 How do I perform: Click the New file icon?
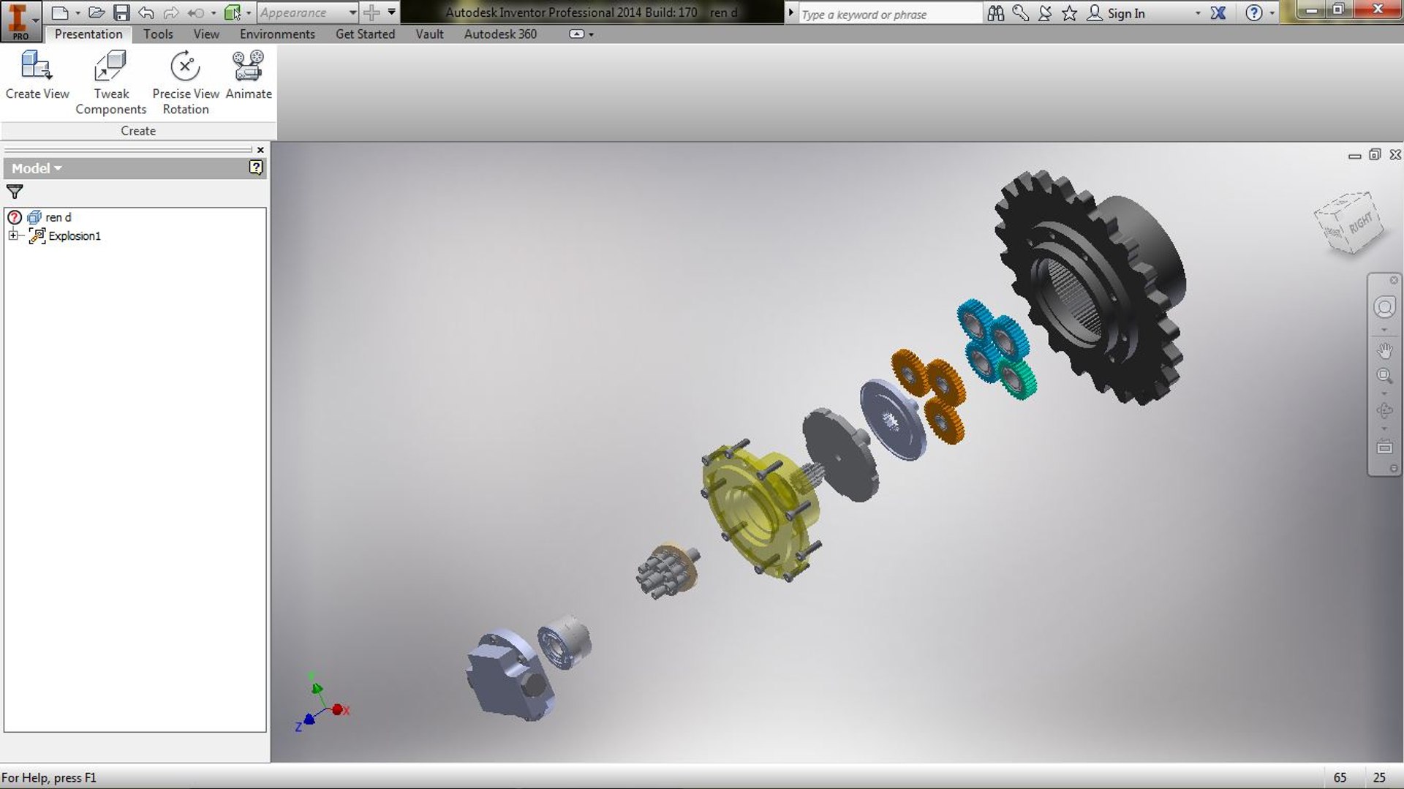click(x=60, y=12)
